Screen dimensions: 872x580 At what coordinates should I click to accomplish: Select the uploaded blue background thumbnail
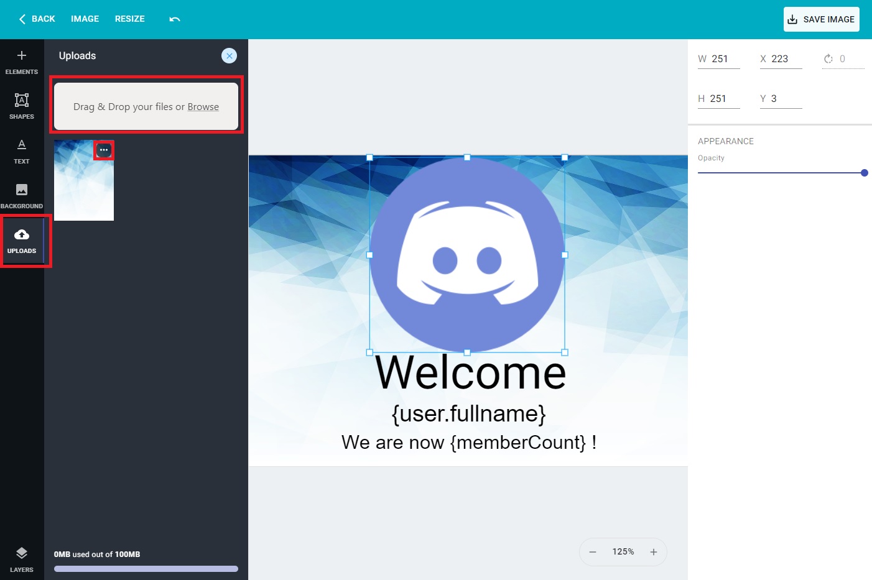click(x=84, y=180)
